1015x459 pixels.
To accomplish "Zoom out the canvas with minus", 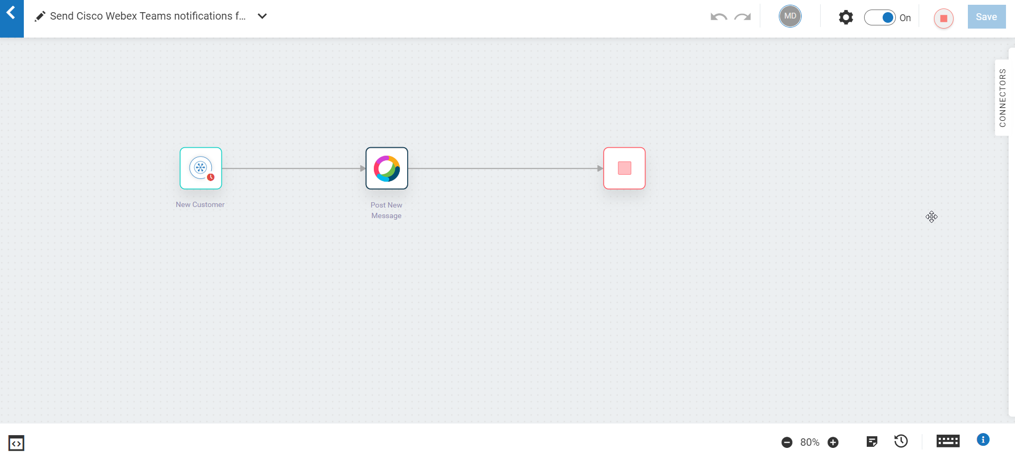I will click(787, 443).
